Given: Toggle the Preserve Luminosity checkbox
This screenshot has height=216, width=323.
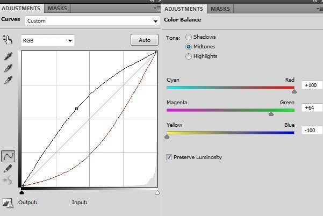Looking at the screenshot, I should click(x=169, y=157).
